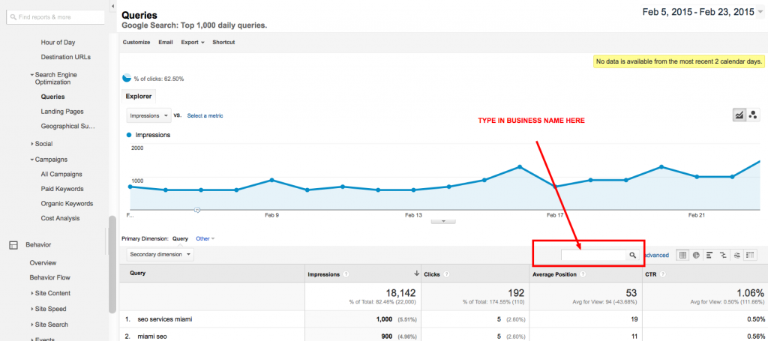Open the Export dropdown menu
Viewport: 768px width, 341px height.
tap(193, 42)
